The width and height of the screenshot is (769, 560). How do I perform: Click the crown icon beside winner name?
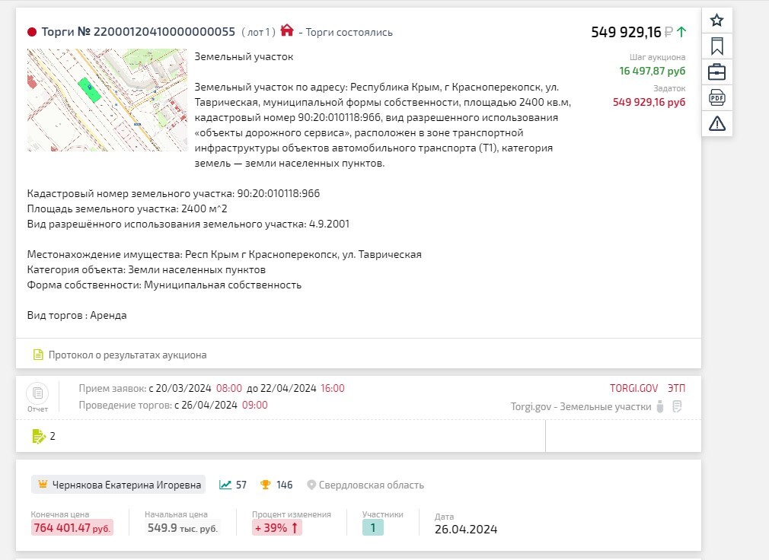[43, 484]
